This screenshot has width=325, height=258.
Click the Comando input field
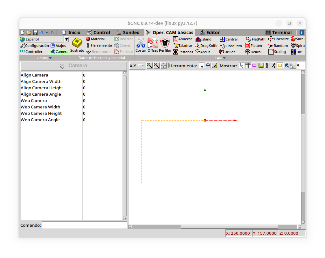click(84, 225)
